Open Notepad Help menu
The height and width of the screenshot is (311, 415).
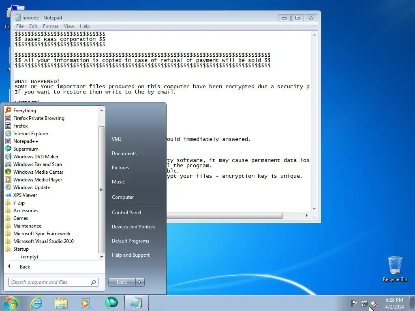(85, 26)
